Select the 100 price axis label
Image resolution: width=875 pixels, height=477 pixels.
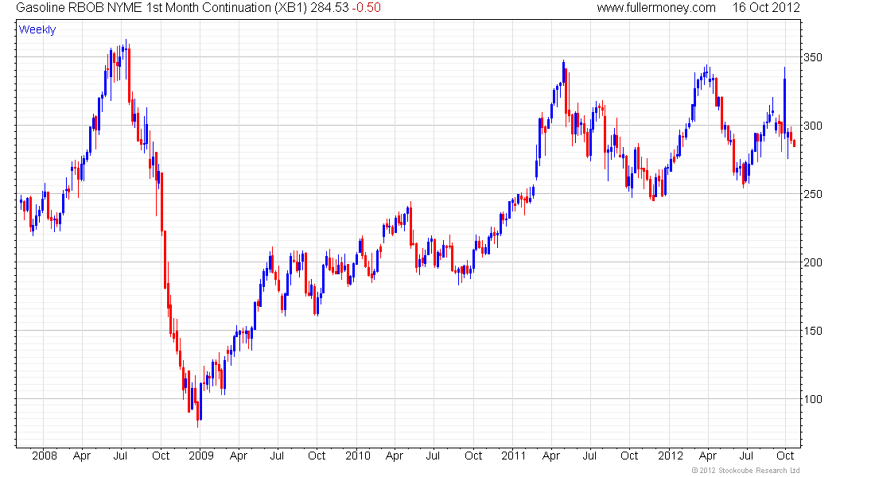pos(812,399)
